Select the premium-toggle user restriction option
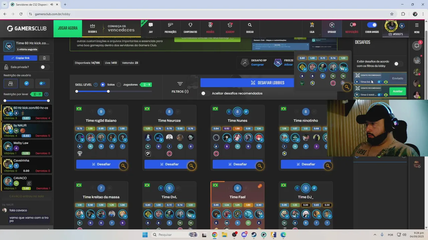The image size is (428, 240). click(x=43, y=83)
